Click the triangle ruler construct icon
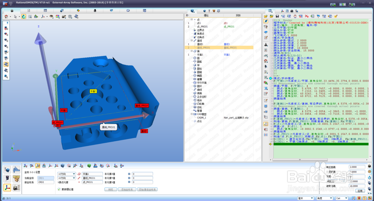374x201 pixels. (16, 170)
